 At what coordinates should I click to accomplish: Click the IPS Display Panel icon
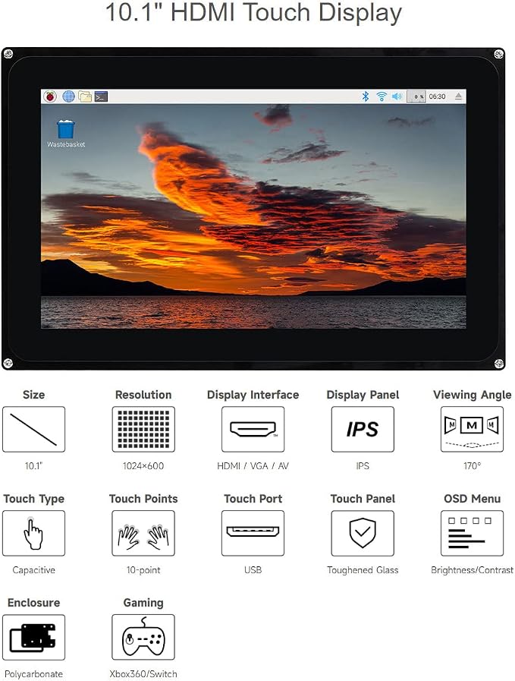(x=363, y=429)
